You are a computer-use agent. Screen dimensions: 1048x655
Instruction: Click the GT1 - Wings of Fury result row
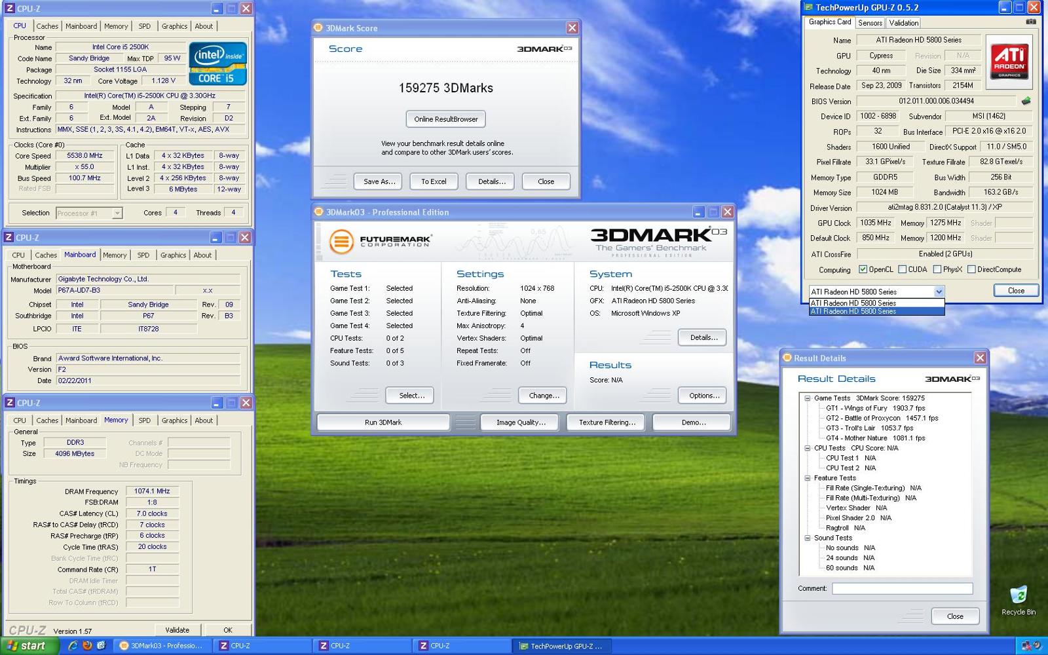[875, 408]
